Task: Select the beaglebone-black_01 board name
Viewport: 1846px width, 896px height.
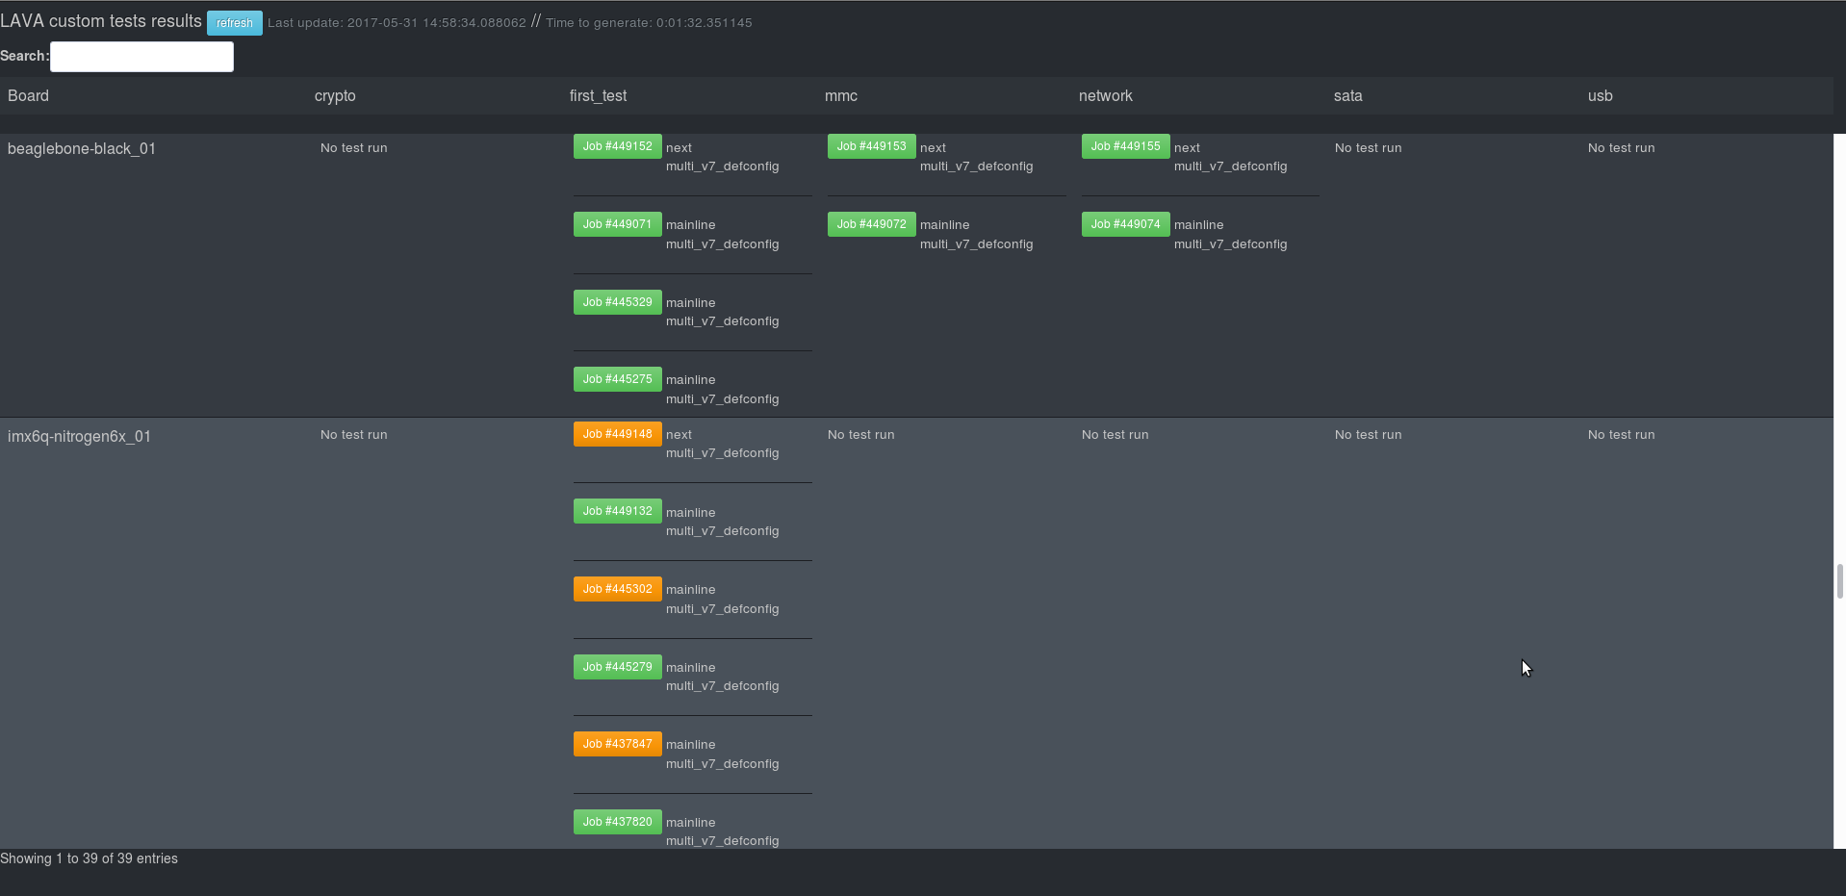Action: tap(81, 149)
